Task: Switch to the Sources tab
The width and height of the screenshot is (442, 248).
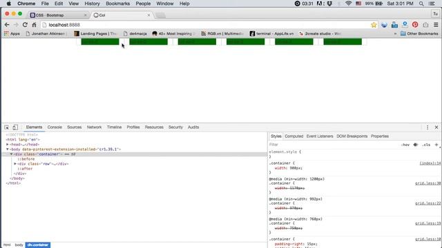Action: [74, 127]
